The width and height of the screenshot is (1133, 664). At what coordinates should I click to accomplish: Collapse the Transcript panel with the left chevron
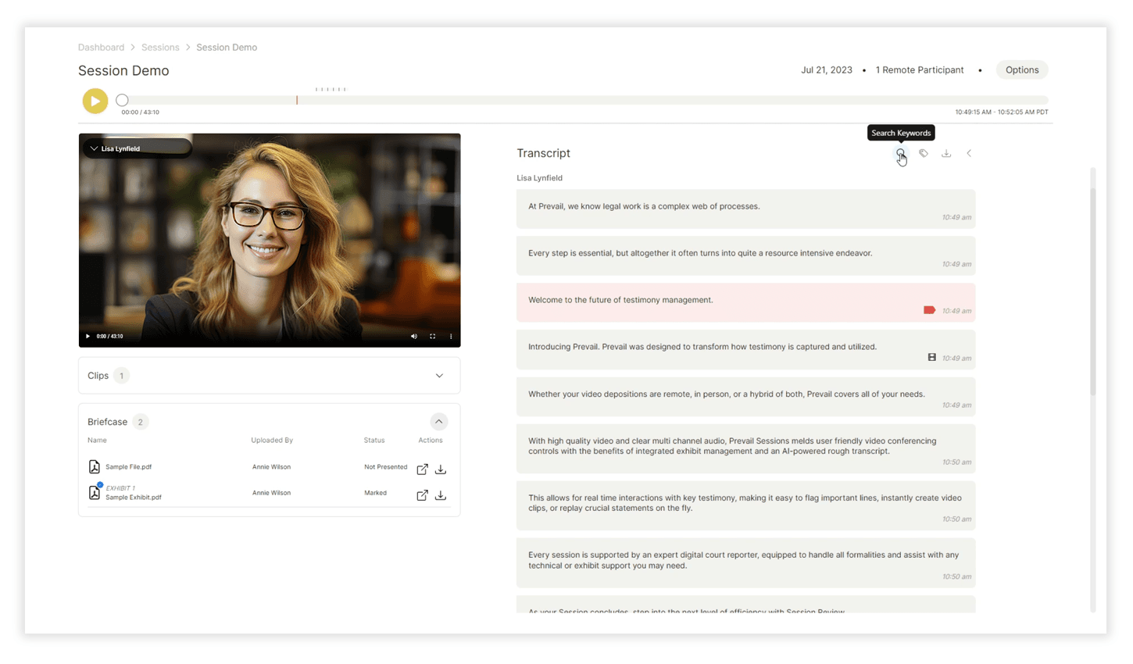click(x=969, y=153)
